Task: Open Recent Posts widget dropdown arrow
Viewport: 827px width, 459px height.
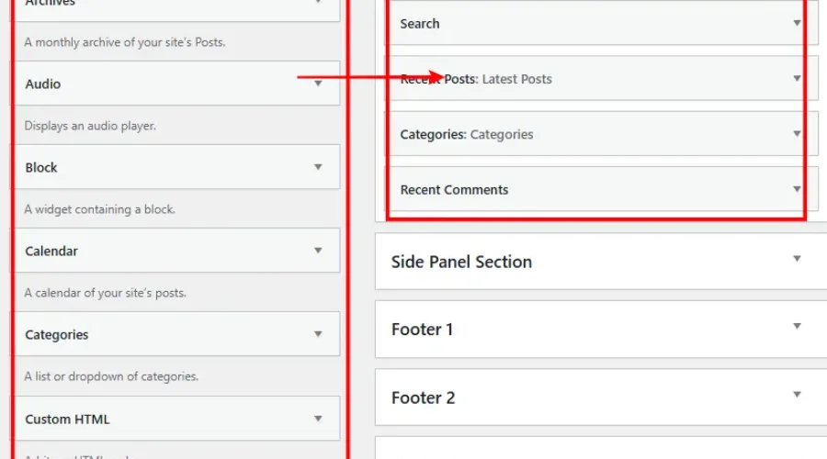Action: [x=797, y=79]
